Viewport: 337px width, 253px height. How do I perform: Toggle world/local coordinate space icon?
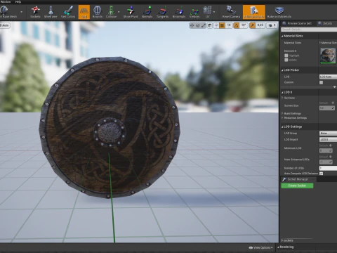click(x=210, y=25)
